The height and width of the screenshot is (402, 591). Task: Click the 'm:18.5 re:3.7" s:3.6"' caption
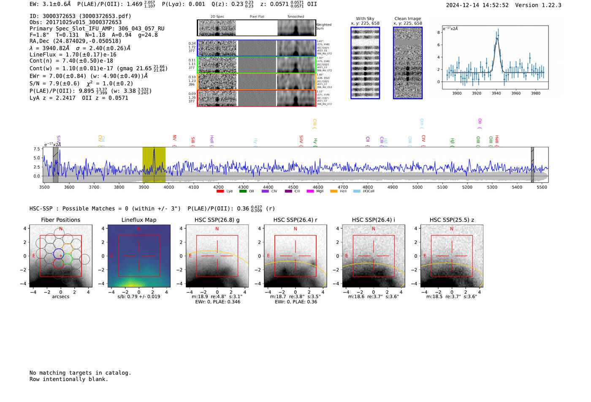(x=452, y=297)
